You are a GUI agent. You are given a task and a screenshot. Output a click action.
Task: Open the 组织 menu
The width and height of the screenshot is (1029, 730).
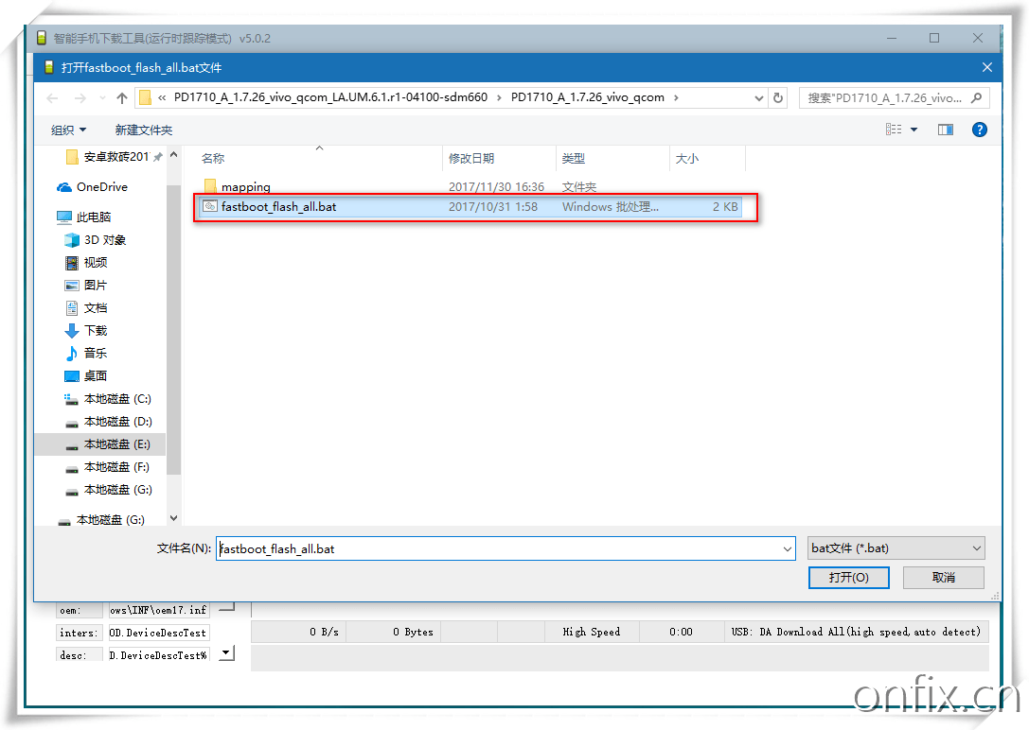(68, 130)
